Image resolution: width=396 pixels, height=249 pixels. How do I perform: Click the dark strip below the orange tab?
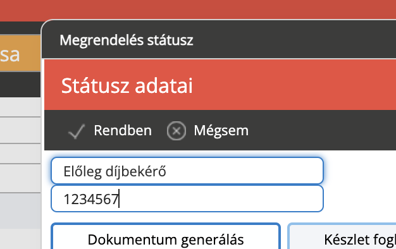20,84
